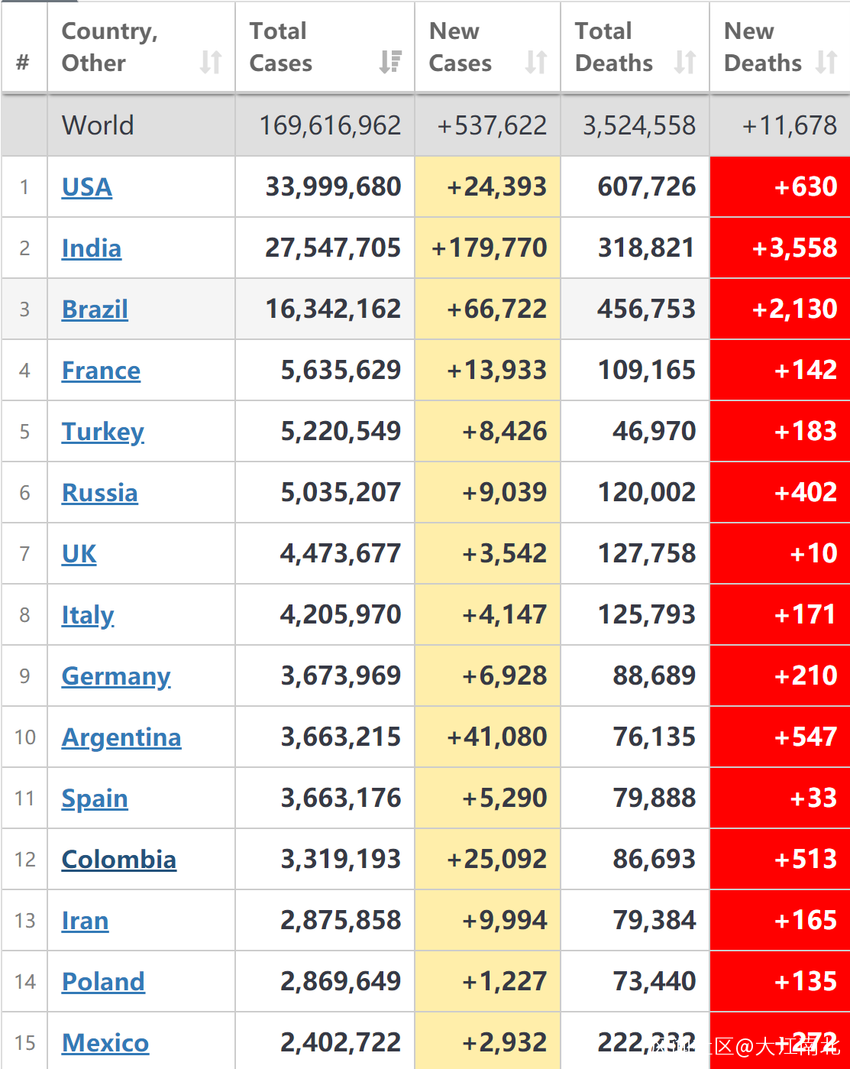Select the Iran link
850x1069 pixels.
coord(85,921)
